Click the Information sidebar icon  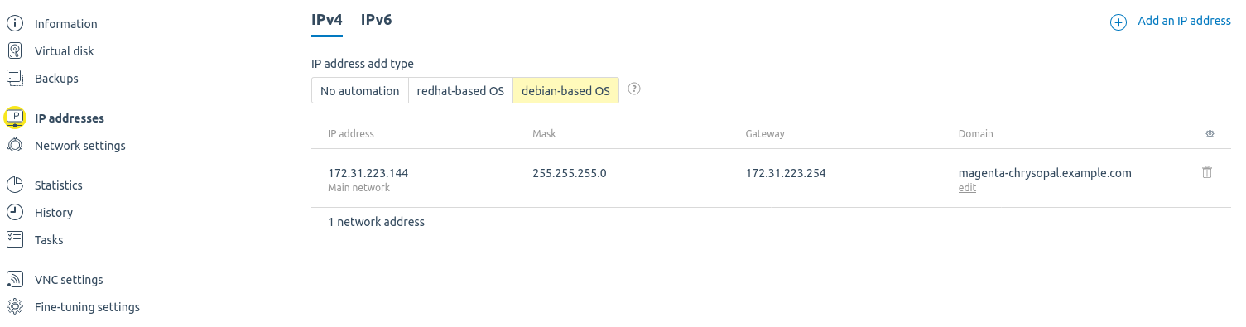14,24
